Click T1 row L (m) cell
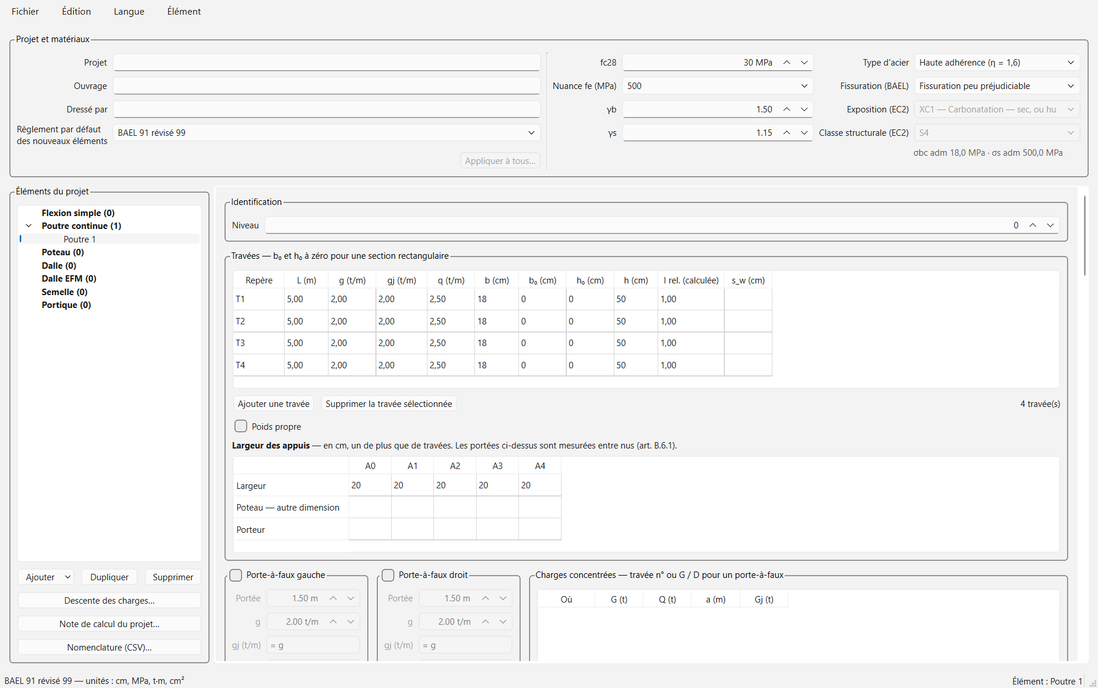The height and width of the screenshot is (688, 1098). coord(306,299)
